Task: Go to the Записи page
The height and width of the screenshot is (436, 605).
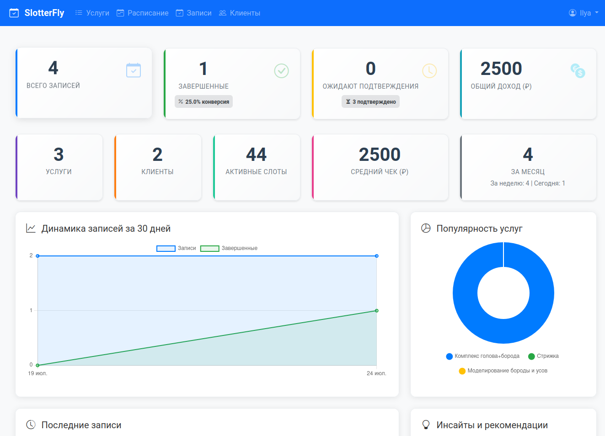Action: click(x=194, y=13)
